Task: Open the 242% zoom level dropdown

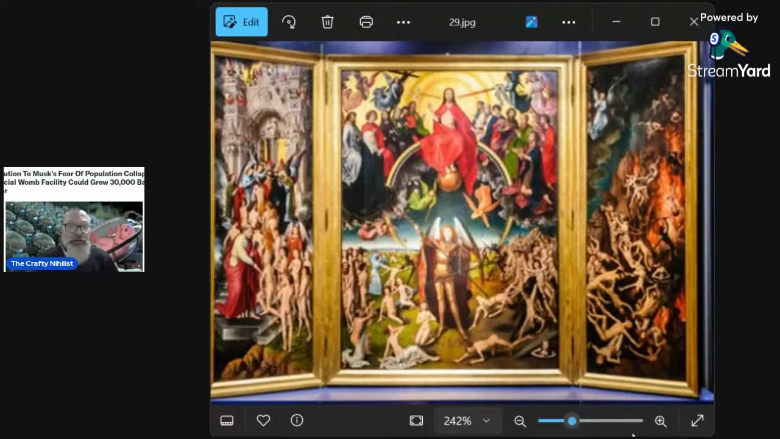Action: 467,421
